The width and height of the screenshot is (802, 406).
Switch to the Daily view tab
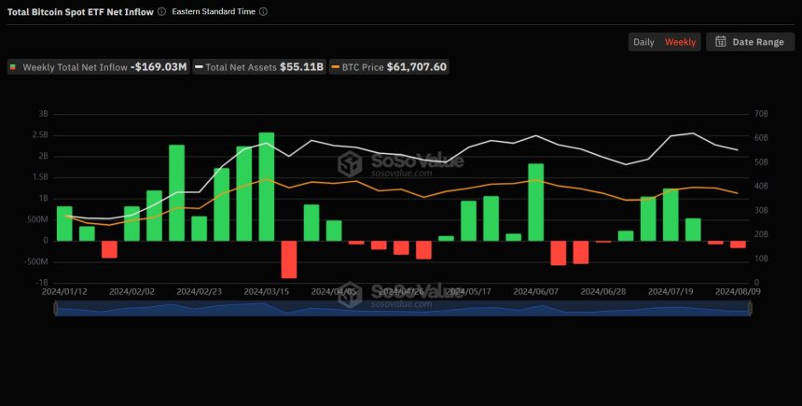point(643,42)
